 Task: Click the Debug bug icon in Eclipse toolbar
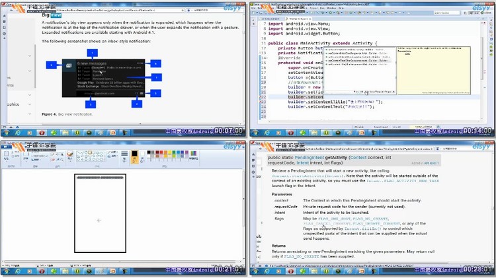(x=323, y=13)
